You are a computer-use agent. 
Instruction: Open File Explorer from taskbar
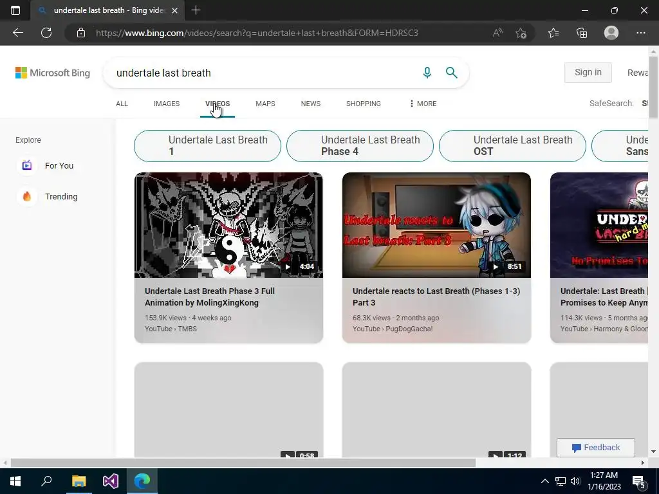point(79,481)
